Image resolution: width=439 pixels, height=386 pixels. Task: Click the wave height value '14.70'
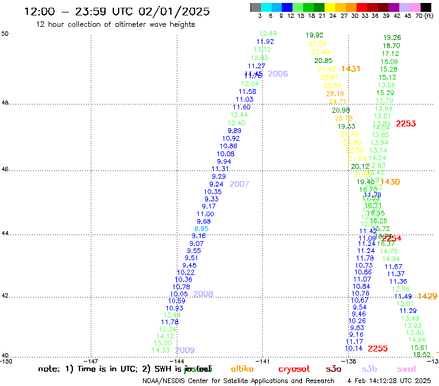point(389,251)
